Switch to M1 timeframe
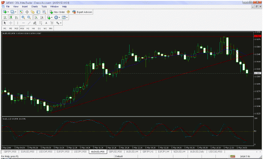The height and width of the screenshot is (159, 263). click(5, 29)
